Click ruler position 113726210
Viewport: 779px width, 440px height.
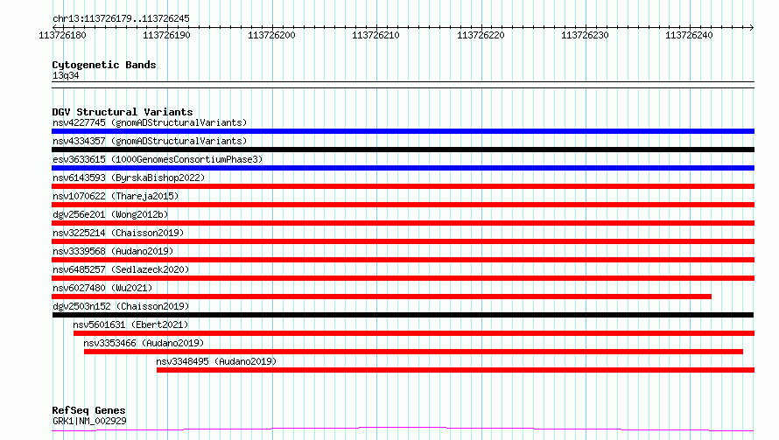(375, 35)
